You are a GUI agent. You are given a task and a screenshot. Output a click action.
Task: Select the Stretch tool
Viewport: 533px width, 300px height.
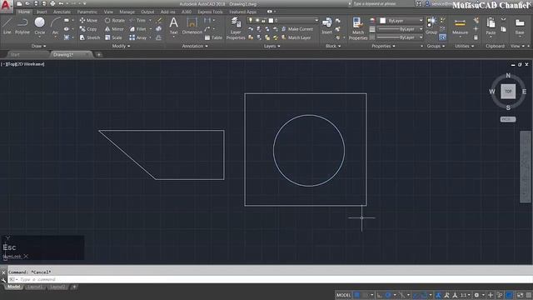pyautogui.click(x=90, y=37)
